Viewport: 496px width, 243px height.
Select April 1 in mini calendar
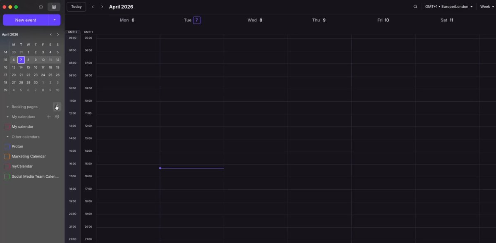pyautogui.click(x=28, y=52)
